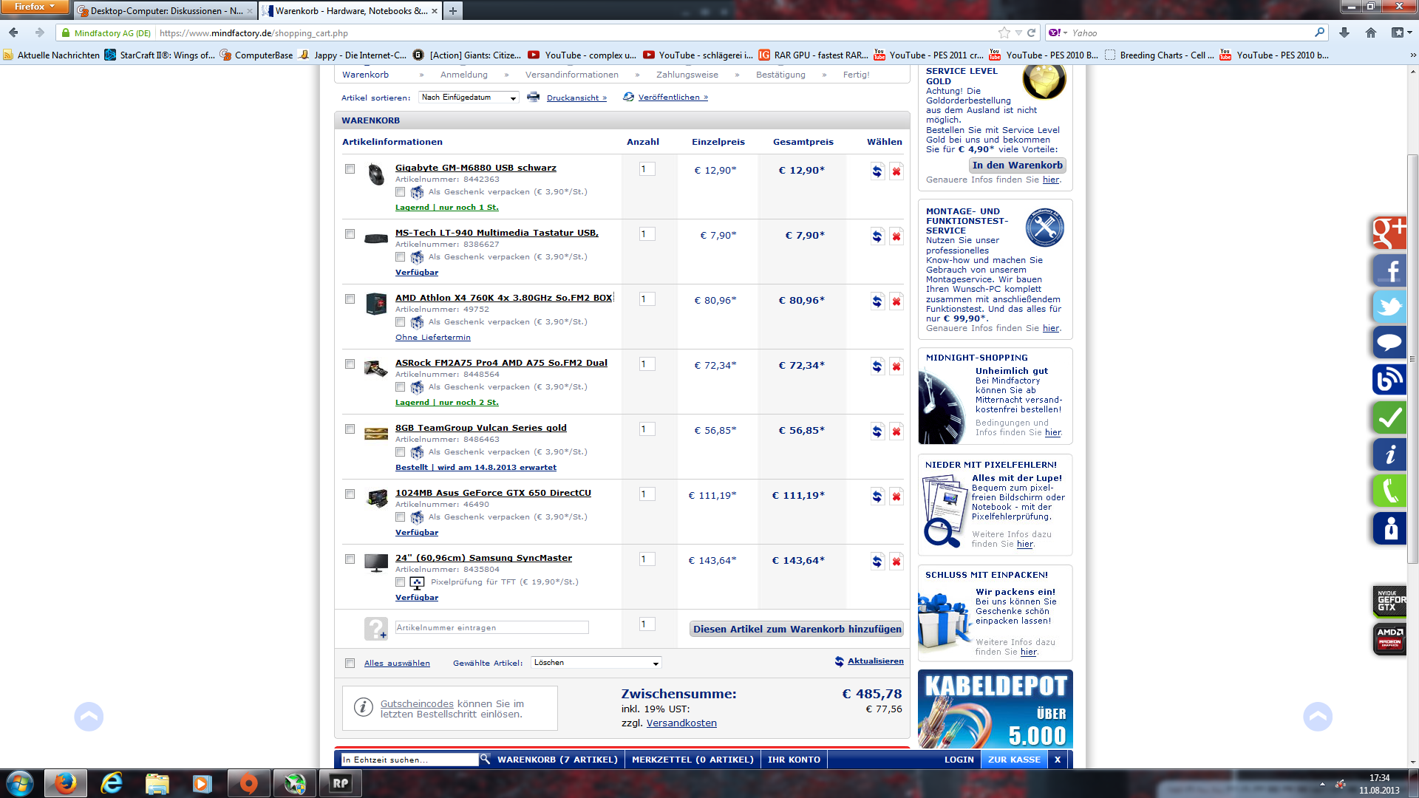The image size is (1419, 798).
Task: Open Internet Explorer from the taskbar
Action: pos(111,783)
